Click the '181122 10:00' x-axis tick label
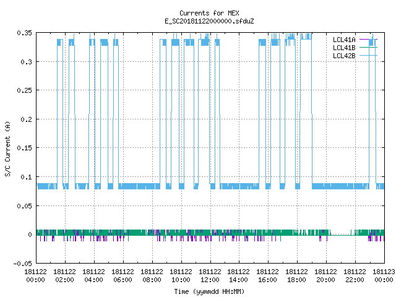This screenshot has width=396, height=297. [x=181, y=276]
